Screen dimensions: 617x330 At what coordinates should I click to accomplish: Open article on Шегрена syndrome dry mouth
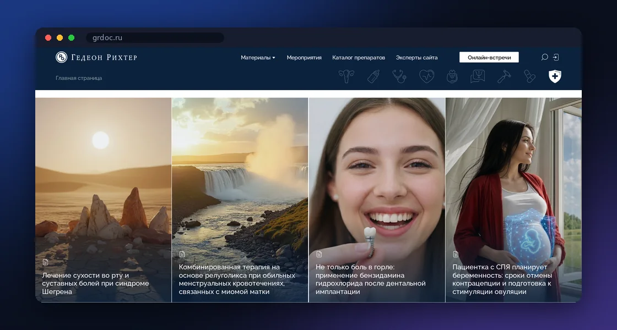[x=96, y=283]
